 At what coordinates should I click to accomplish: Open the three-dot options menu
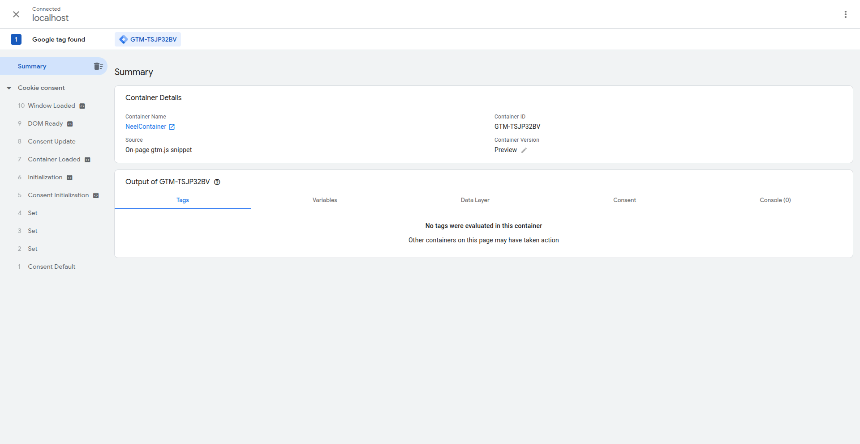tap(846, 14)
